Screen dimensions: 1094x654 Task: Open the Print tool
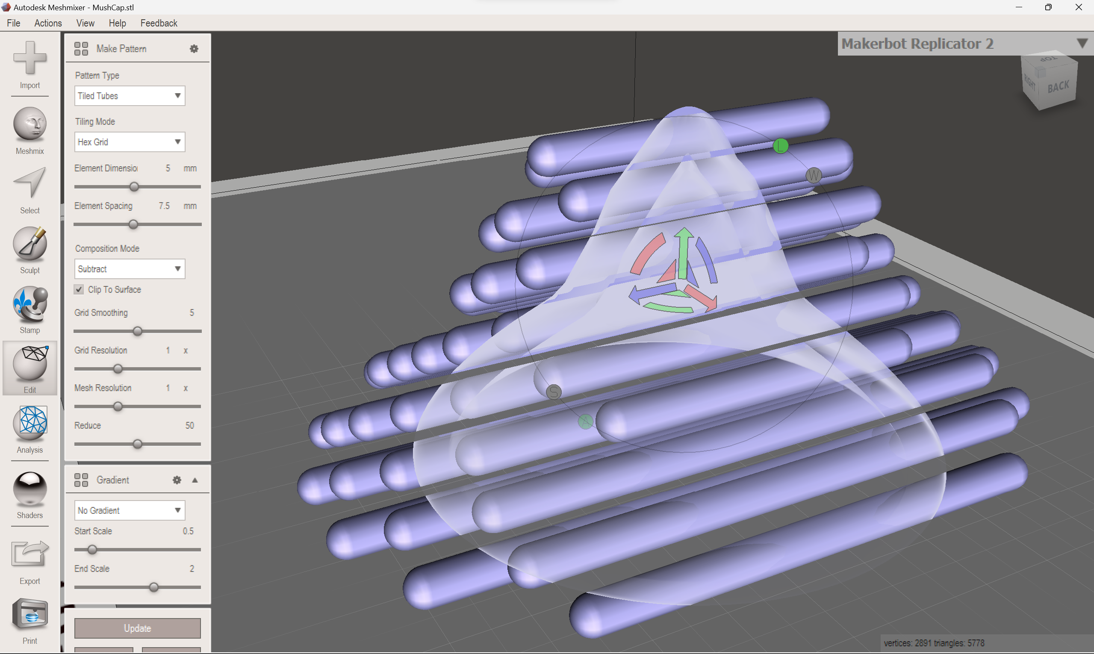(x=29, y=614)
